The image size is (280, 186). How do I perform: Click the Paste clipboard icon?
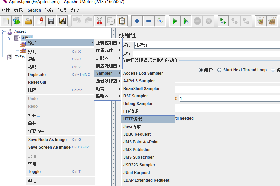pyautogui.click(x=122, y=21)
